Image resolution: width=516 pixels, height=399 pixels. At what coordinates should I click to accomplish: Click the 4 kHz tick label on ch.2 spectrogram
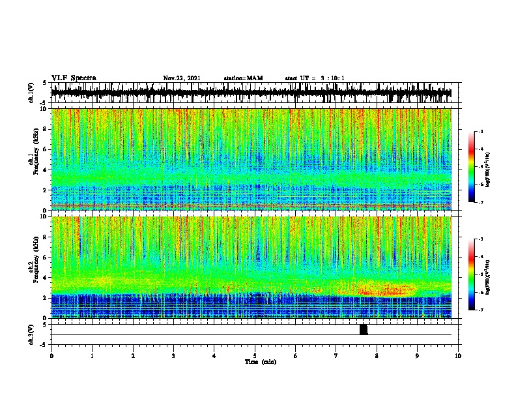(x=46, y=278)
